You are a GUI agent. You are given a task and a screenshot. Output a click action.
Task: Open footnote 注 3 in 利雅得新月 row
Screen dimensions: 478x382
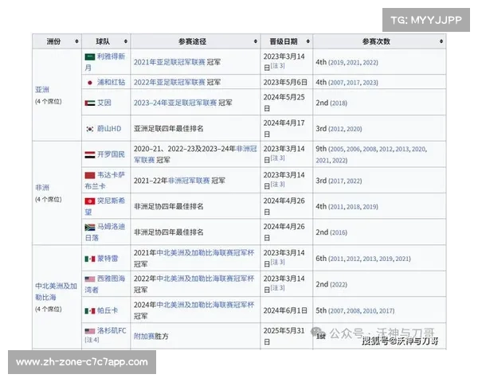click(278, 66)
